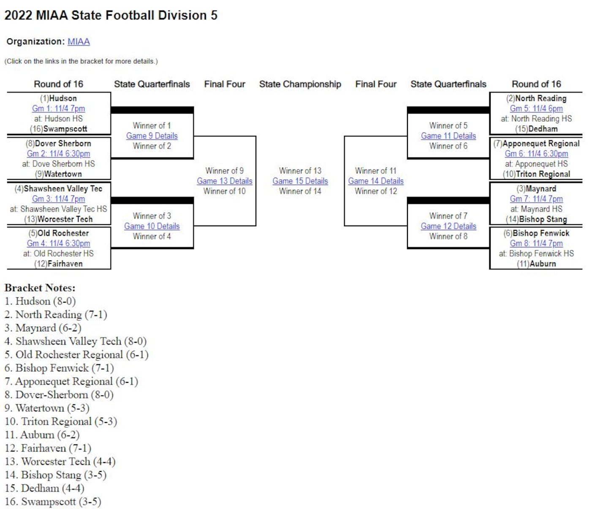Open Game 14 Details link

coord(376,181)
